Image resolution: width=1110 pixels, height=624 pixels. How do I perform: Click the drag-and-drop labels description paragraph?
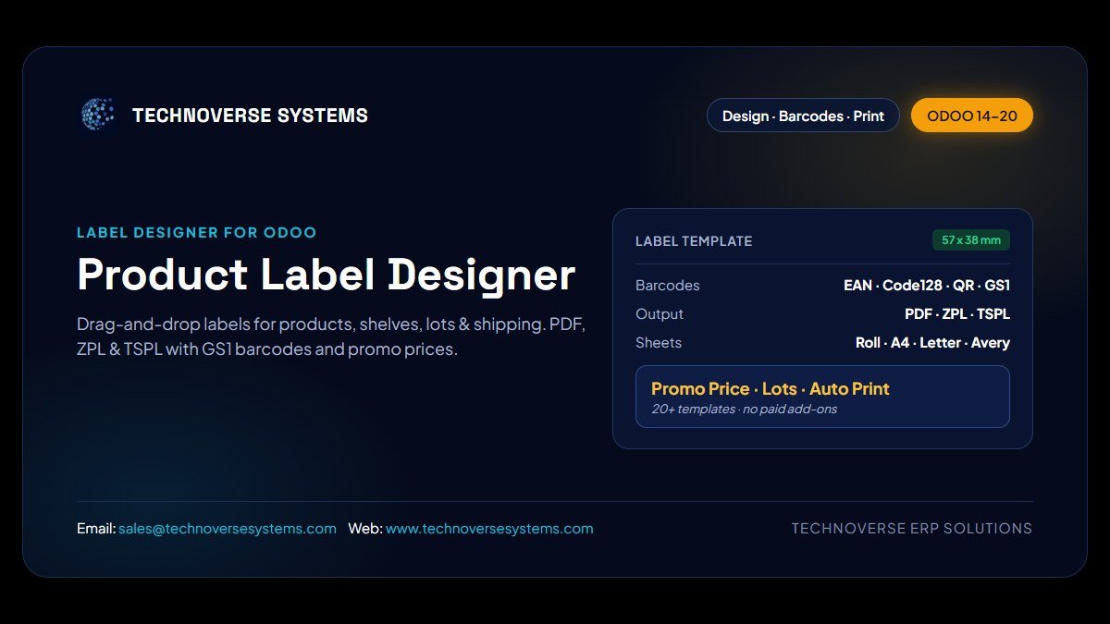tap(332, 337)
